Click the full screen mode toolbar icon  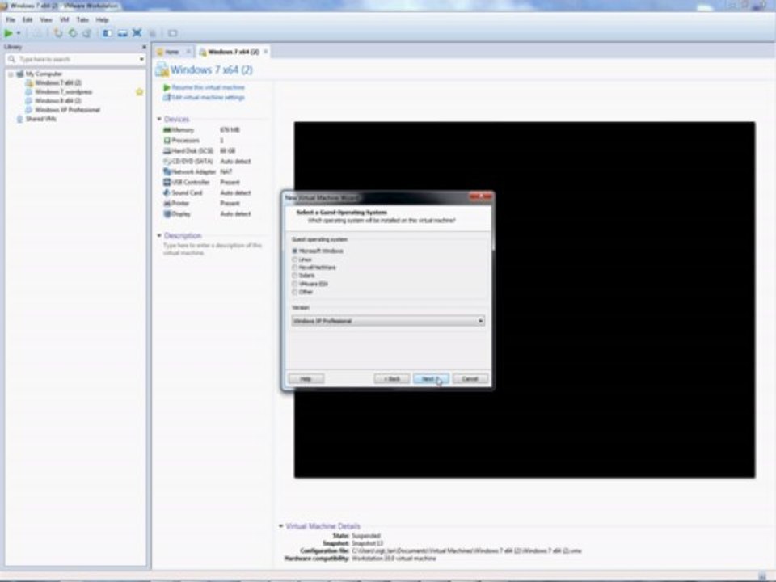[137, 33]
